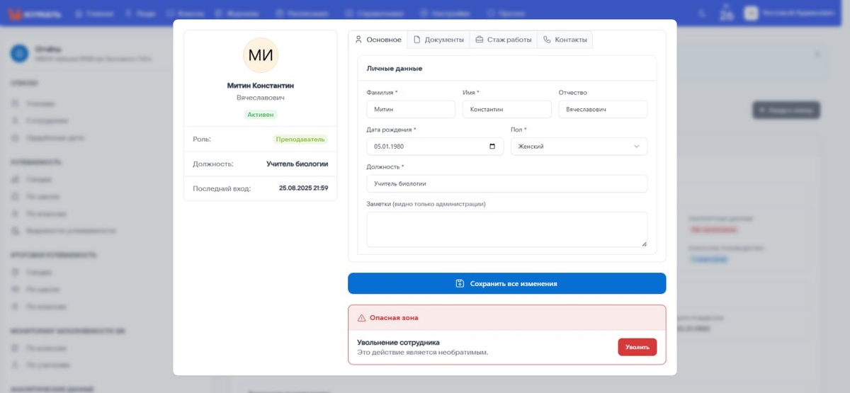Save with Сохранить все изменения button

506,283
